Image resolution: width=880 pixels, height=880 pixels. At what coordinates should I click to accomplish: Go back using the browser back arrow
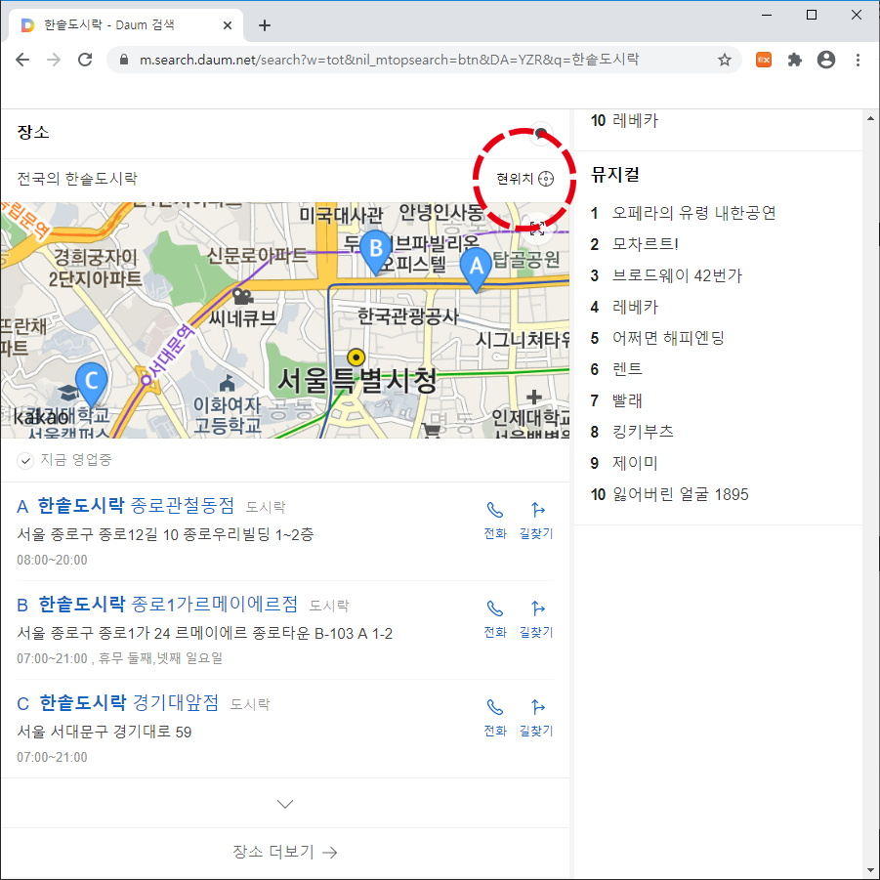(x=22, y=60)
